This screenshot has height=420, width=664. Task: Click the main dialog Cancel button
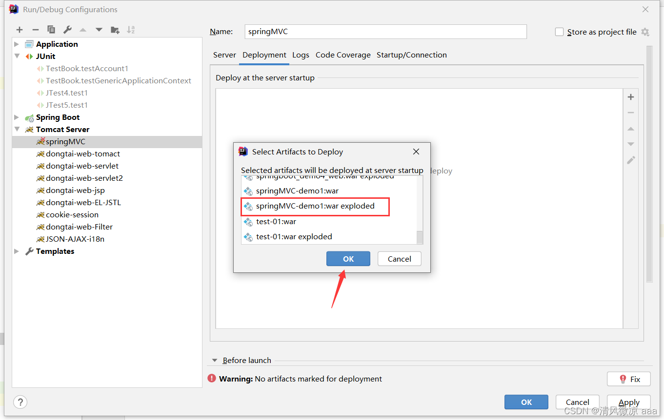[578, 402]
